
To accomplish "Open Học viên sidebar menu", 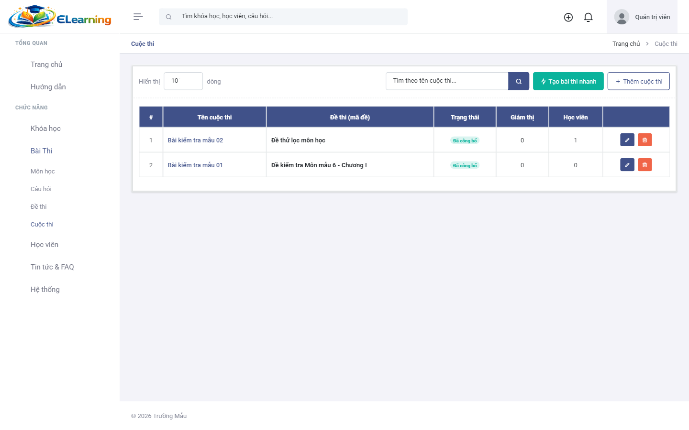I will click(x=44, y=245).
